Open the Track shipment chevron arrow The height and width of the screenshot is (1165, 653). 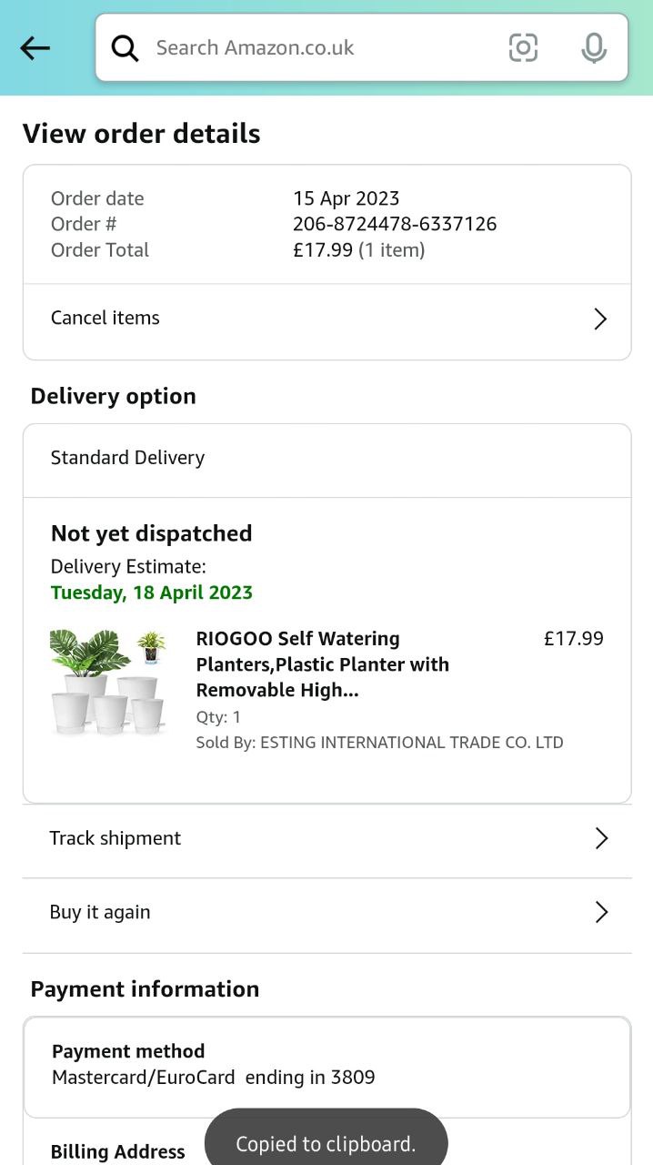(600, 838)
